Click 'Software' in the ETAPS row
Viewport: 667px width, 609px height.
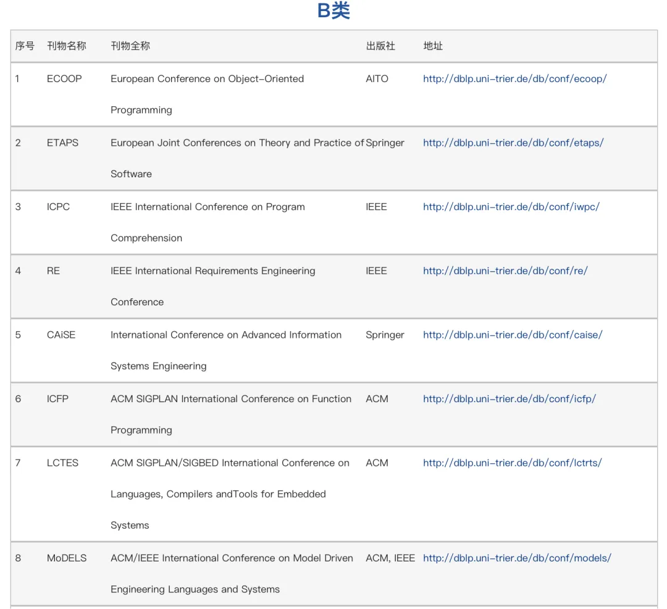(x=131, y=174)
